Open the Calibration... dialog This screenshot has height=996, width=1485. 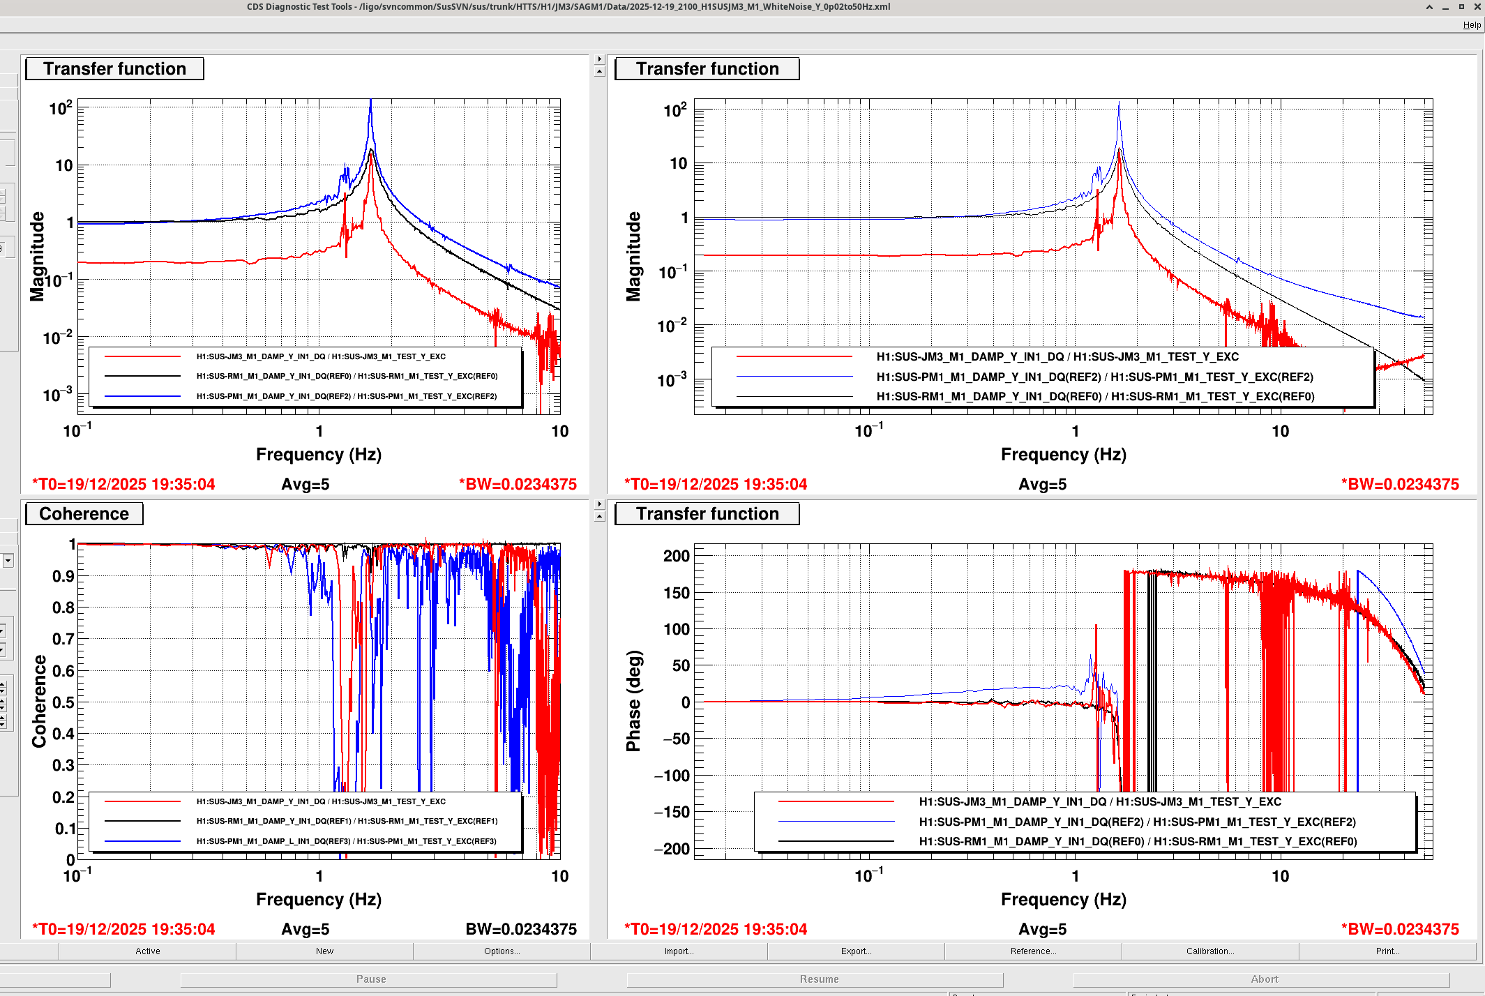pos(1210,951)
